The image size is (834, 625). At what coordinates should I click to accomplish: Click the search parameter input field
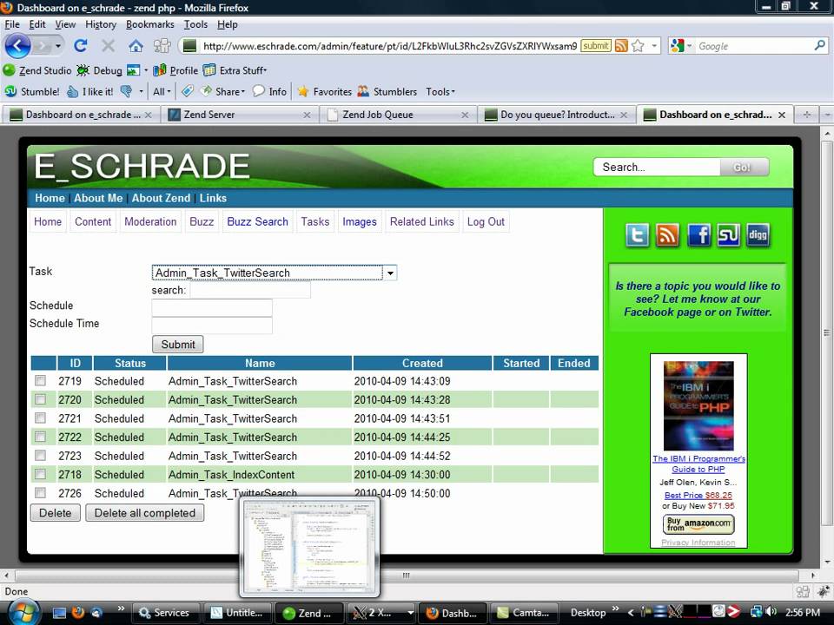pyautogui.click(x=250, y=290)
